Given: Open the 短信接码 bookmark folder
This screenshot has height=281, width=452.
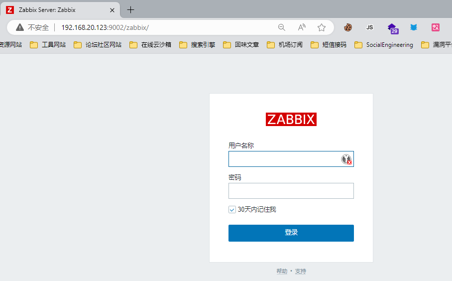Looking at the screenshot, I should click(x=329, y=45).
